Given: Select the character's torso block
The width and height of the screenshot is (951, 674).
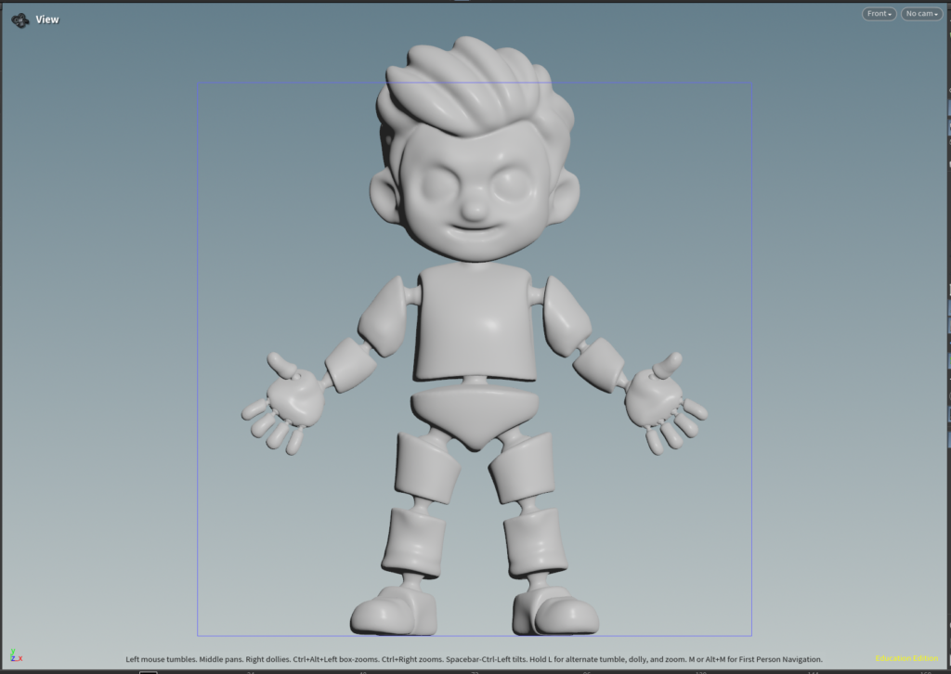Looking at the screenshot, I should tap(474, 320).
